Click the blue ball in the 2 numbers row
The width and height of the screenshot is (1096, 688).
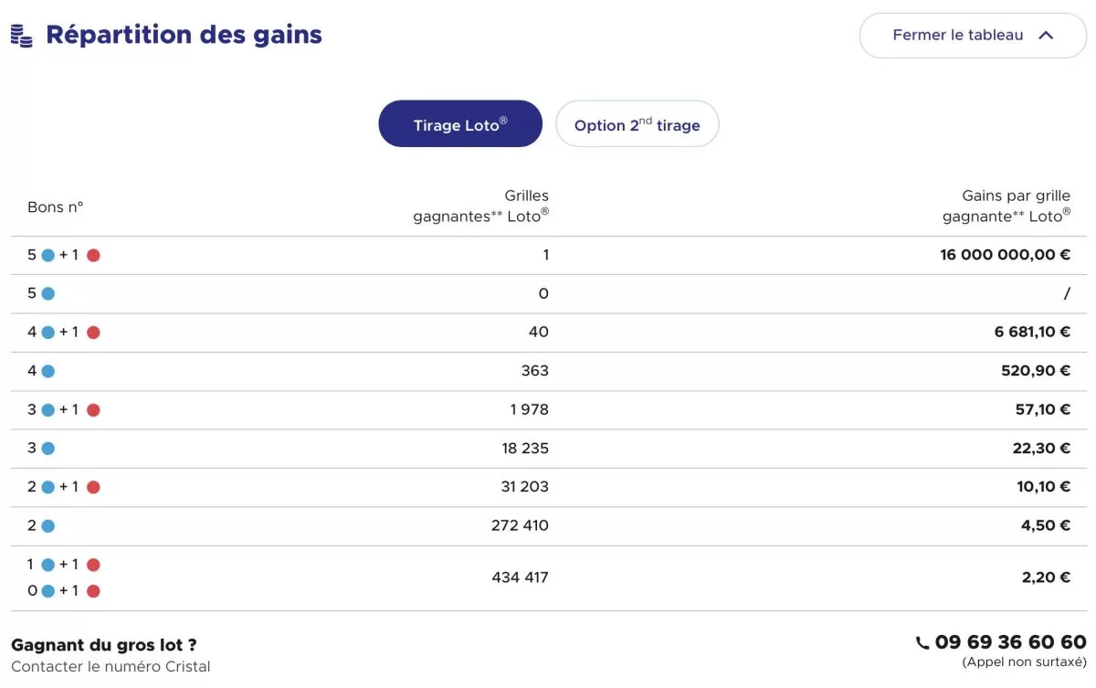tap(48, 526)
